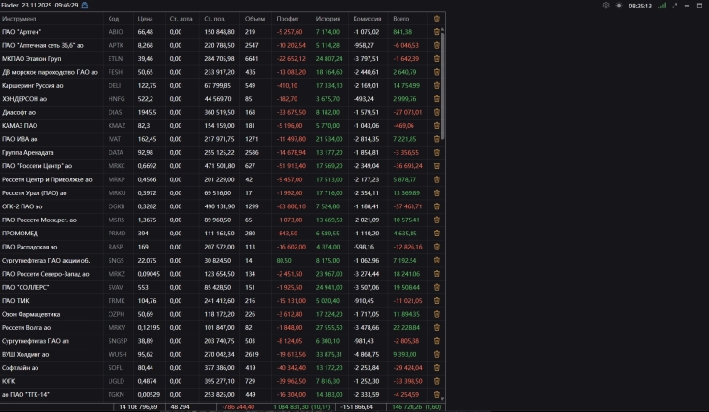The height and width of the screenshot is (412, 709).
Task: Click trash icon for WUSH ВУШ Холдинг
Action: pyautogui.click(x=436, y=355)
